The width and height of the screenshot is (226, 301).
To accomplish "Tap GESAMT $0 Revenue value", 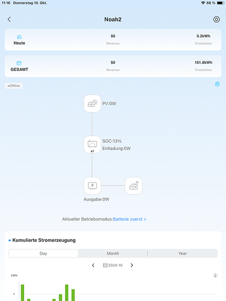I will click(113, 63).
